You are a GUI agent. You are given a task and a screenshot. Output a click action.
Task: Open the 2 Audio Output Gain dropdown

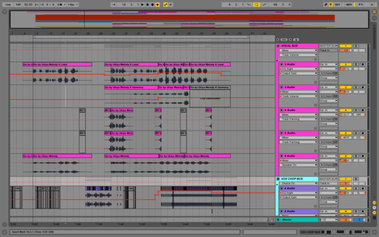(x=299, y=73)
